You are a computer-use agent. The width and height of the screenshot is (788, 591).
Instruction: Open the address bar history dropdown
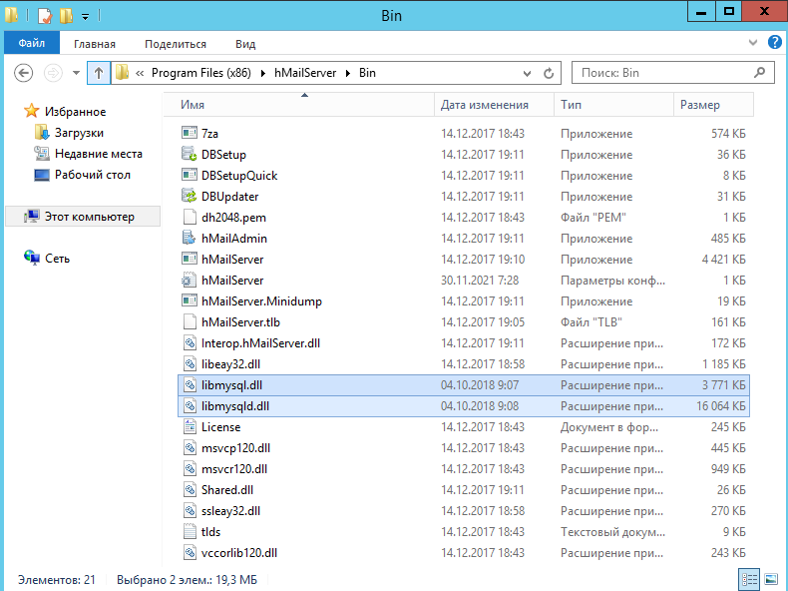coord(527,74)
